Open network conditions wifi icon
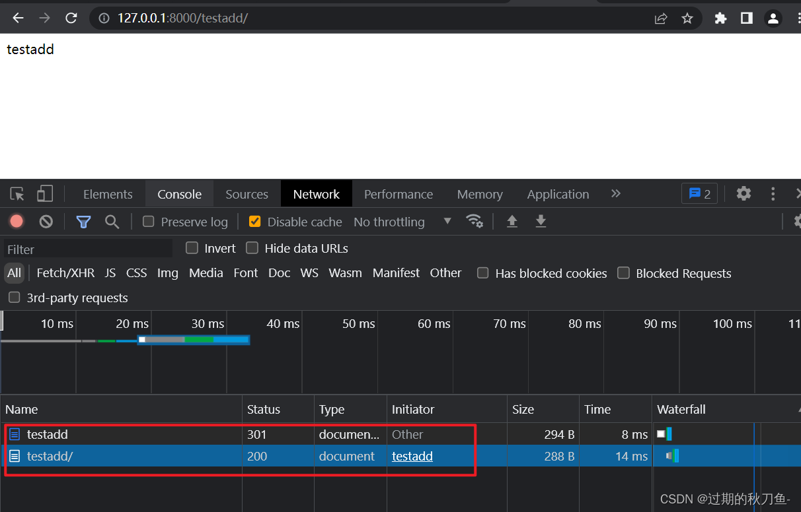This screenshot has height=512, width=801. coord(474,221)
